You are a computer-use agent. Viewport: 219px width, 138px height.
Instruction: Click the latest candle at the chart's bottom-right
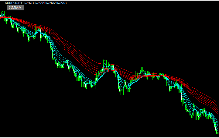pyautogui.click(x=217, y=131)
